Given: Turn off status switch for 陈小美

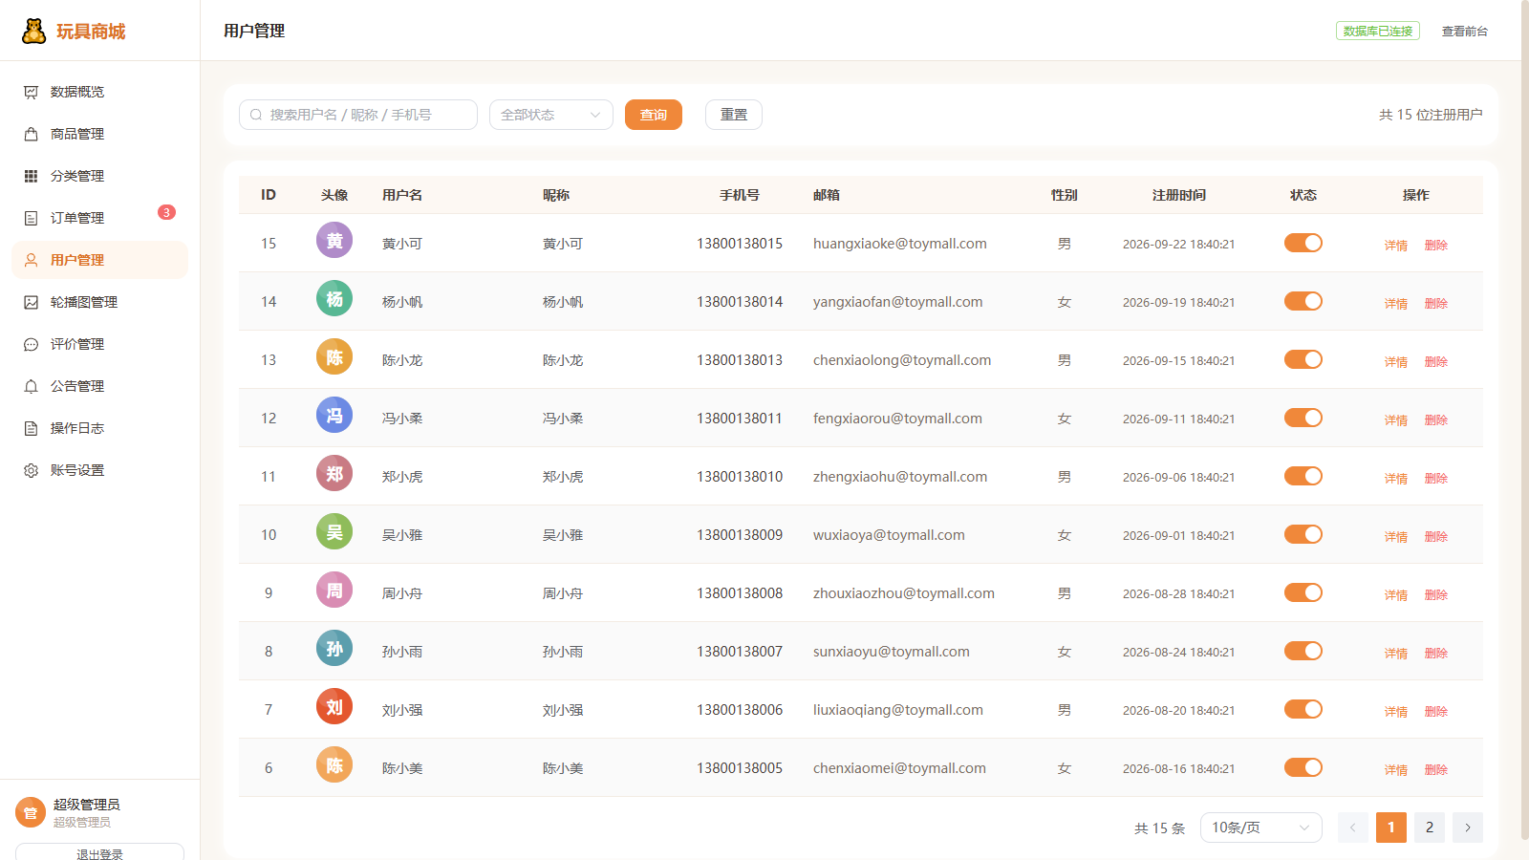Looking at the screenshot, I should (x=1303, y=767).
